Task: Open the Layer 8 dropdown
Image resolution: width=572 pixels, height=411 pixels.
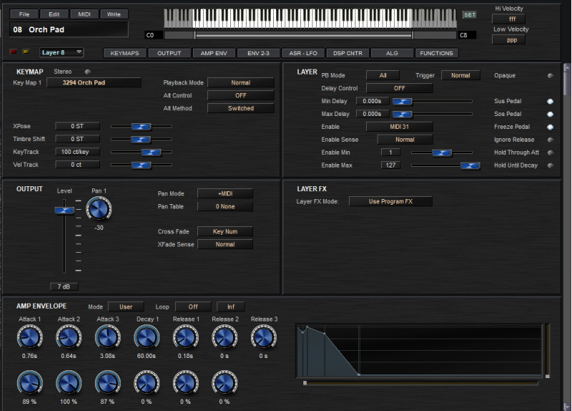Action: [x=61, y=52]
